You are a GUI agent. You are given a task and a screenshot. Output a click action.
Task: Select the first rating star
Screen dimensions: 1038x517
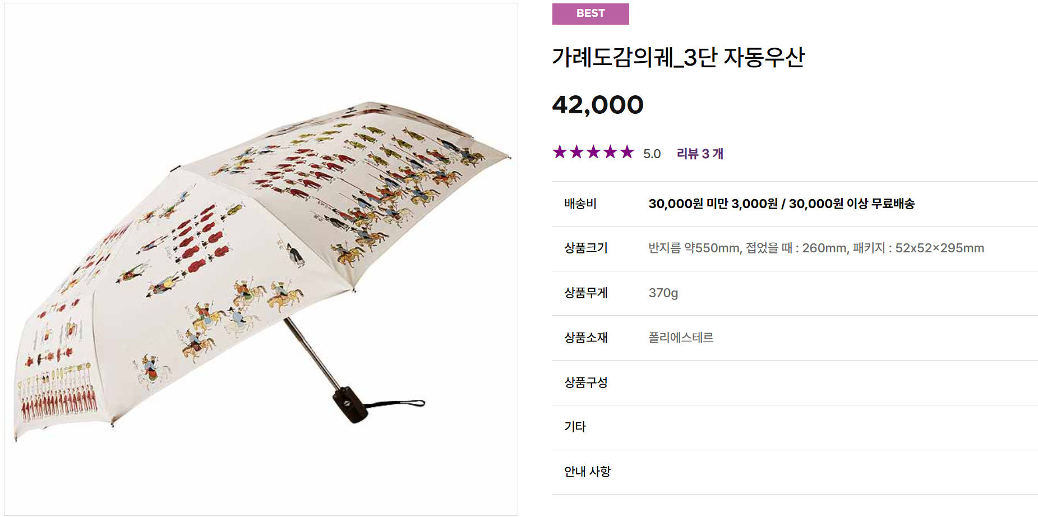coord(561,151)
